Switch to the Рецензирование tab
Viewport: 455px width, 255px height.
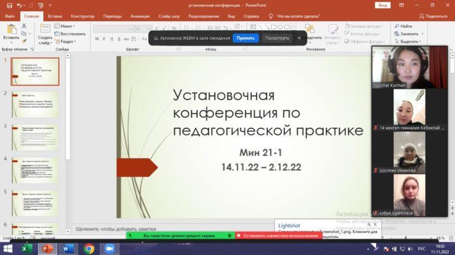(204, 16)
